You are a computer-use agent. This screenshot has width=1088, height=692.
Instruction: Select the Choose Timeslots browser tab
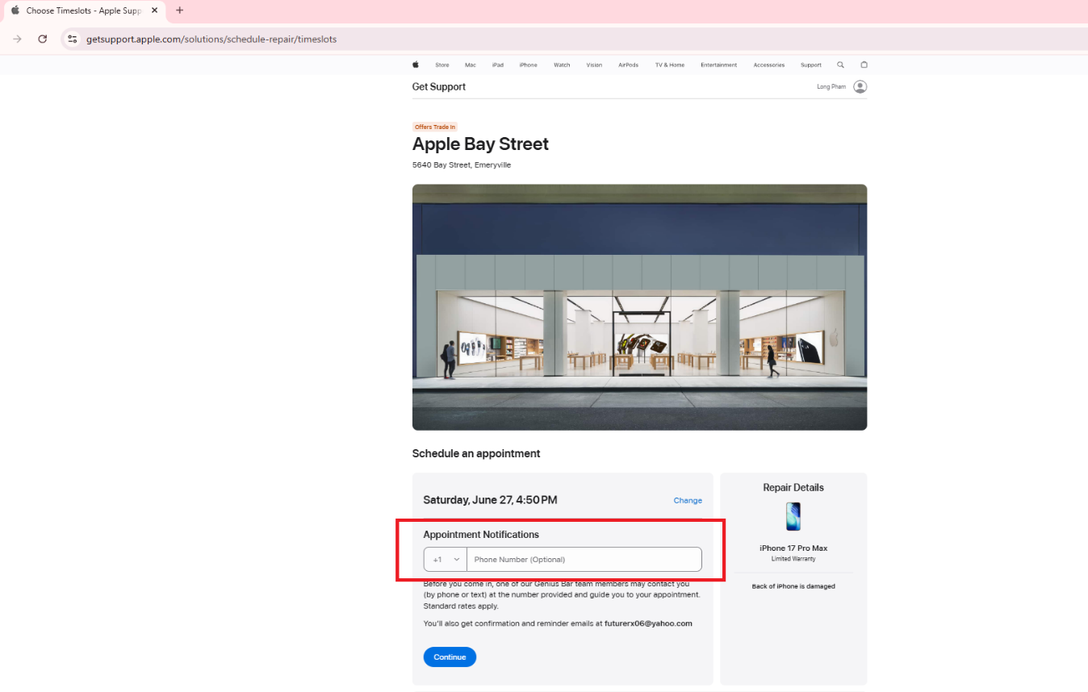(84, 10)
